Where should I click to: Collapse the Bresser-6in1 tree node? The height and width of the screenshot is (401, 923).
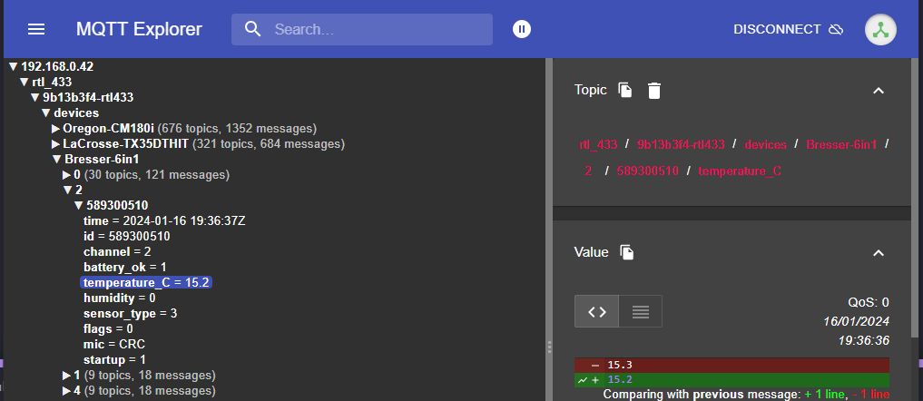56,160
